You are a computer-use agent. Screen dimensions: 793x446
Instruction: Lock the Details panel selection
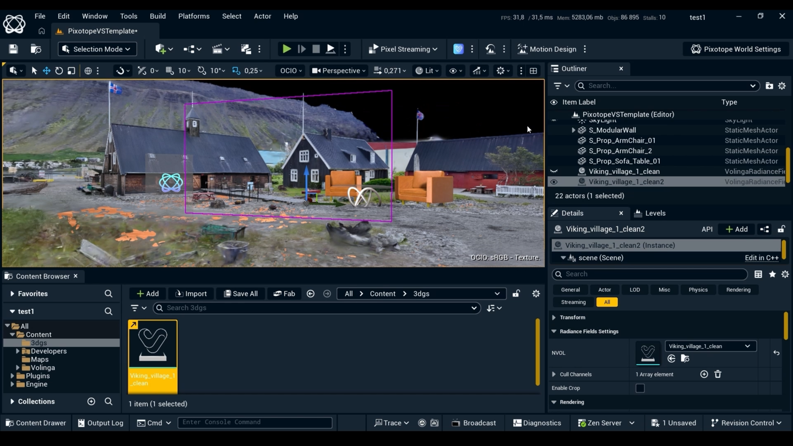click(781, 229)
